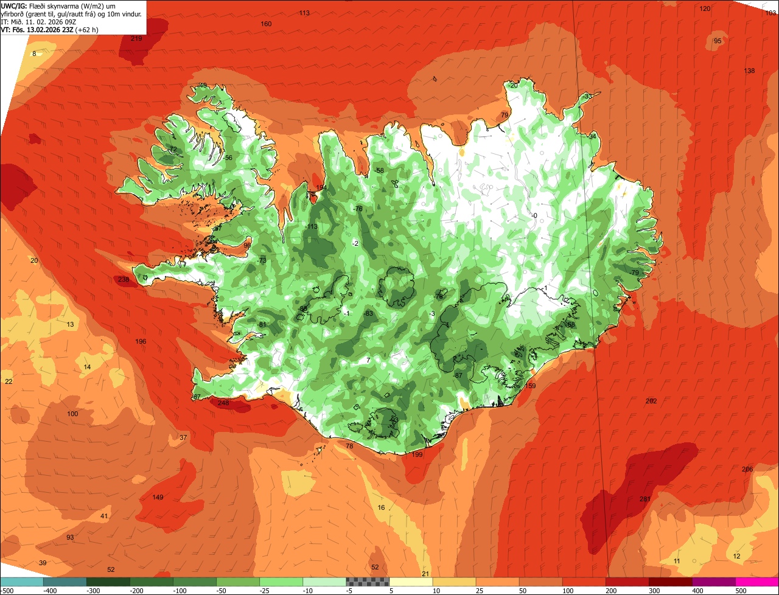
Task: Click the pale green -10 to -5 legend segment
Action: point(324,582)
